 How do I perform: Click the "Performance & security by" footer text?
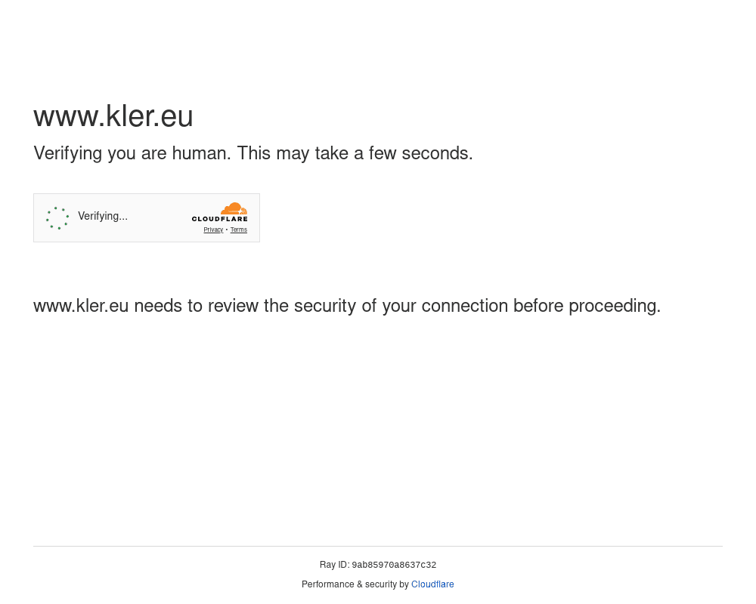click(355, 584)
